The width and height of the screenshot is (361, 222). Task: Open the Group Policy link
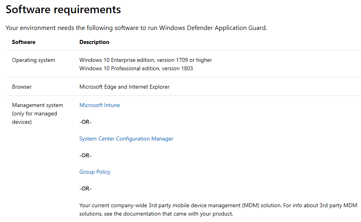(95, 172)
